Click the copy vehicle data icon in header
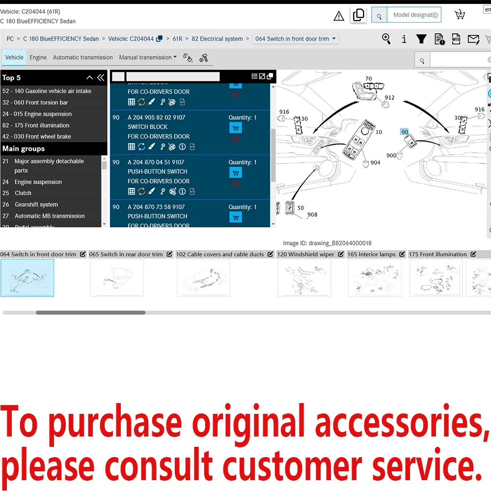 (358, 15)
